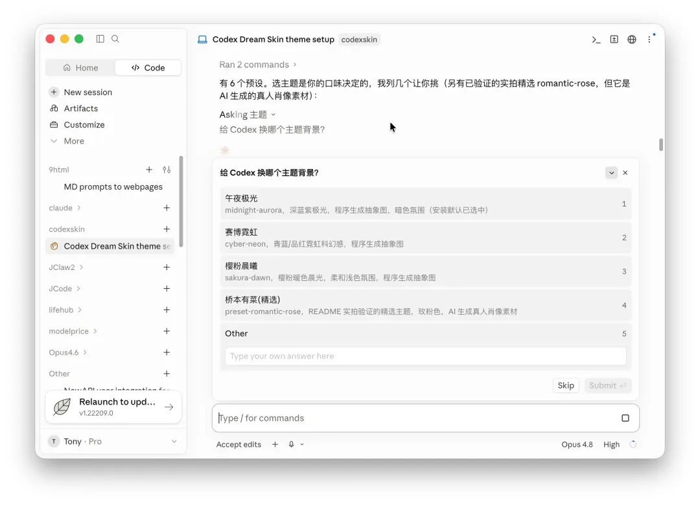Expand the Opus4.6 project group
This screenshot has width=700, height=505.
coord(68,352)
